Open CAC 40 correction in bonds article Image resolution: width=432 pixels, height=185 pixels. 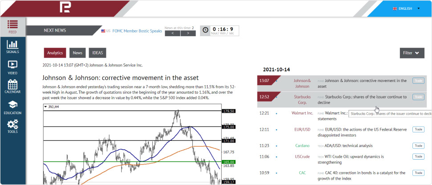[x=362, y=176]
